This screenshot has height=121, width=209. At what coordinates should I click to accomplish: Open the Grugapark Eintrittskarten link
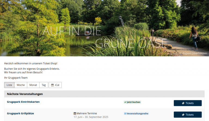point(23,102)
